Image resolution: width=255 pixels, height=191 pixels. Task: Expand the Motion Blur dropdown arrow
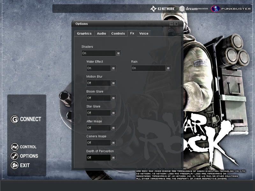click(113, 83)
